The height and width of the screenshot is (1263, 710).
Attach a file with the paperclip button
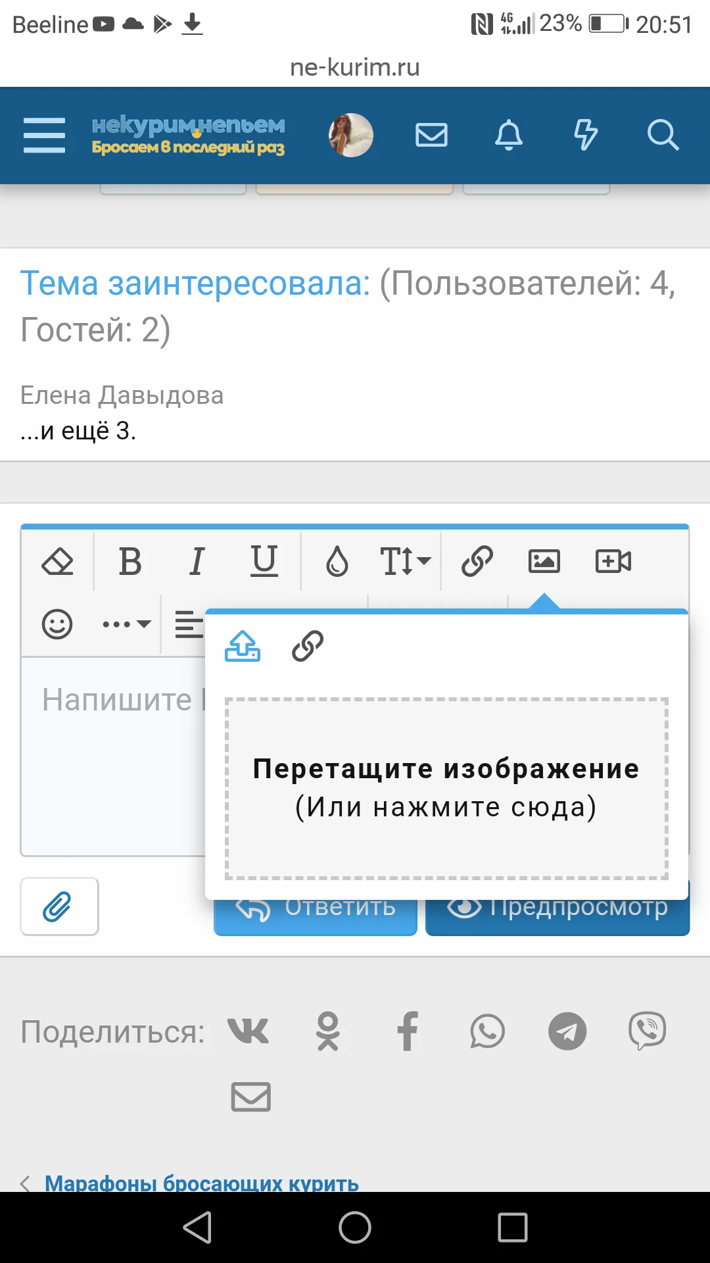[x=59, y=906]
